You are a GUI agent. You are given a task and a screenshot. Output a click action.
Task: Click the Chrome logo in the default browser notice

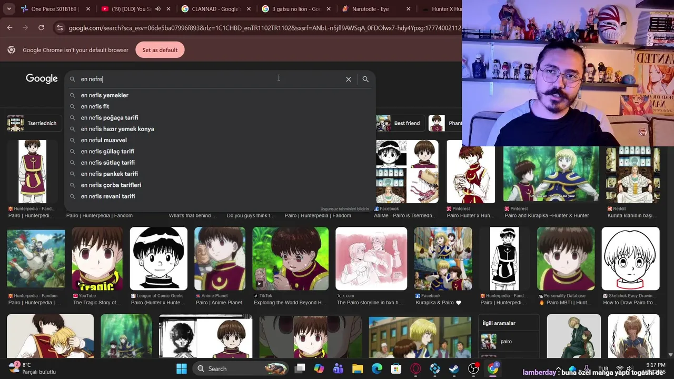tap(12, 50)
